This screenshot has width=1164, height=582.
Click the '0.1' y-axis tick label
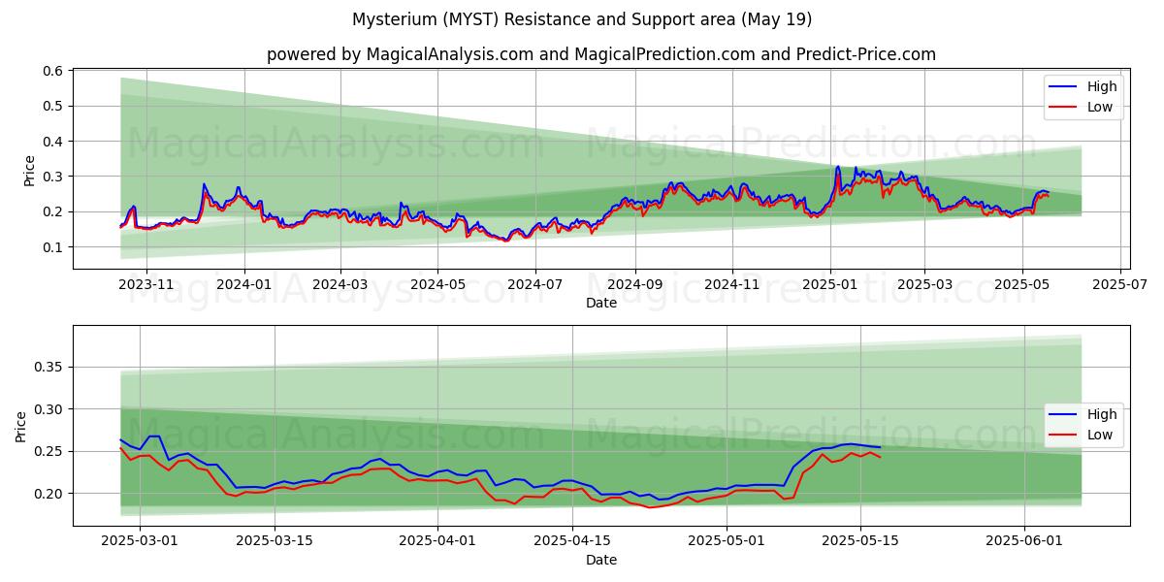(x=52, y=247)
